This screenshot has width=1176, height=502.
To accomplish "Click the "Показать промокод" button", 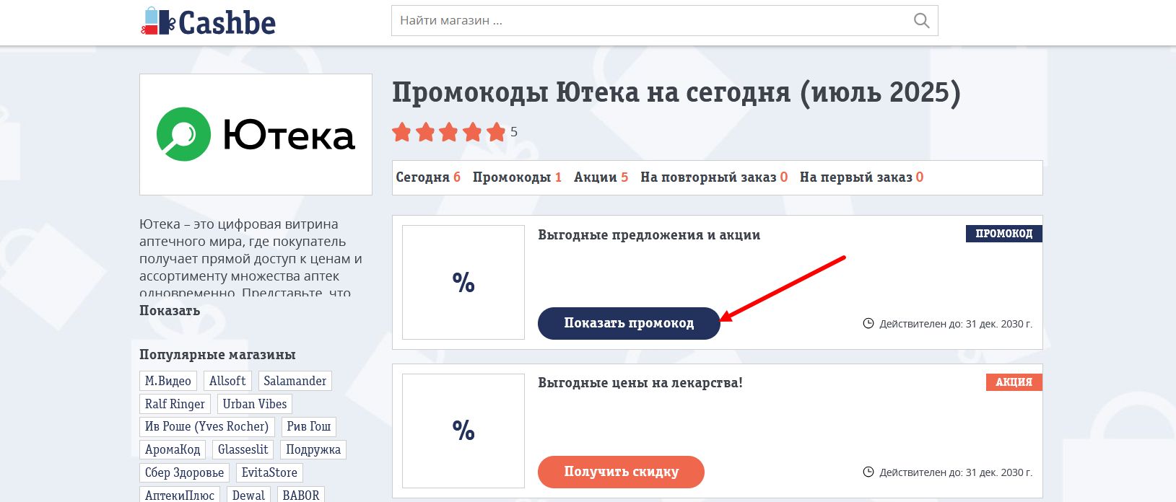I will (x=629, y=323).
